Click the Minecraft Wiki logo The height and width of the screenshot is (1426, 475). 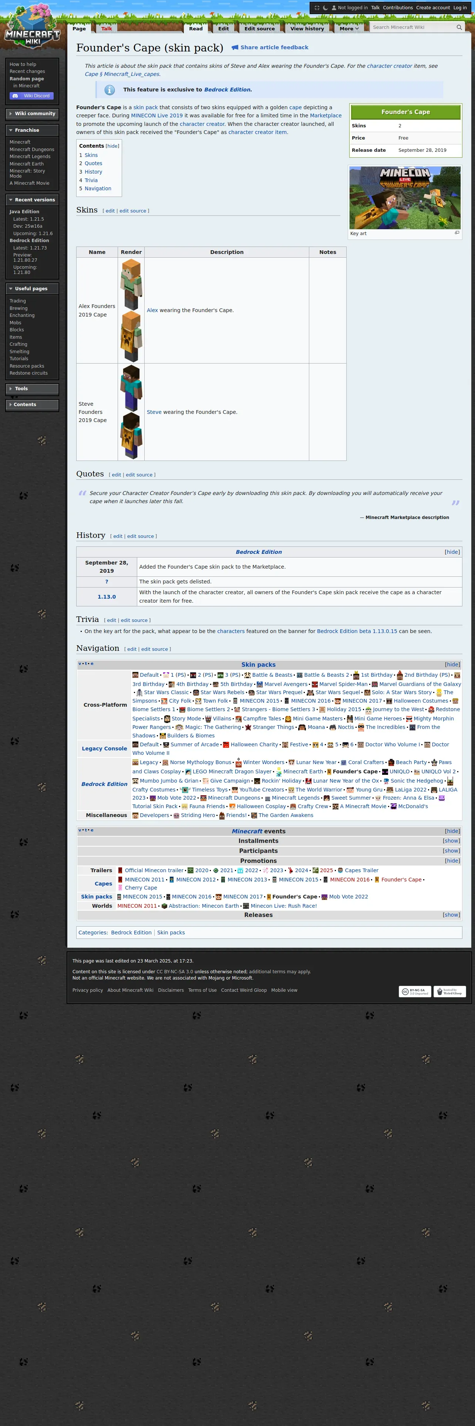pyautogui.click(x=32, y=27)
